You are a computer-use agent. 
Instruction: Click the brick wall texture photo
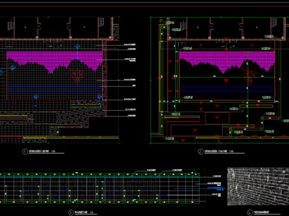[258, 187]
